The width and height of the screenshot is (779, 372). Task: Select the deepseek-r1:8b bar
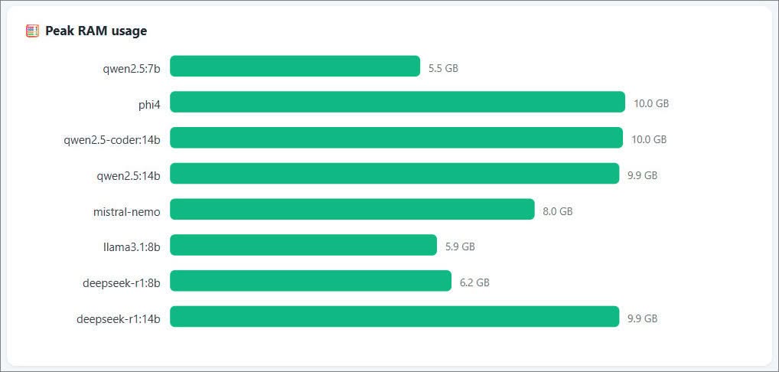tap(311, 281)
